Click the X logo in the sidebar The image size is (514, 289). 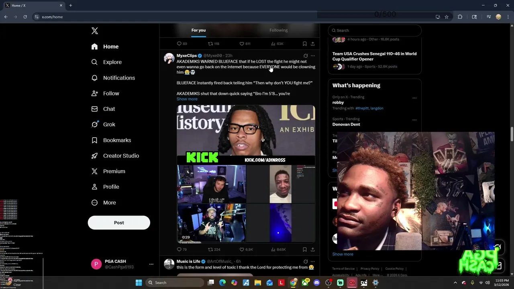pyautogui.click(x=95, y=31)
